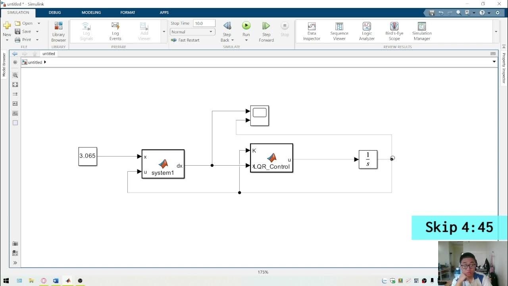Viewport: 508px width, 286px height.
Task: Click the MATLAB taskbar icon
Action: pos(68,281)
